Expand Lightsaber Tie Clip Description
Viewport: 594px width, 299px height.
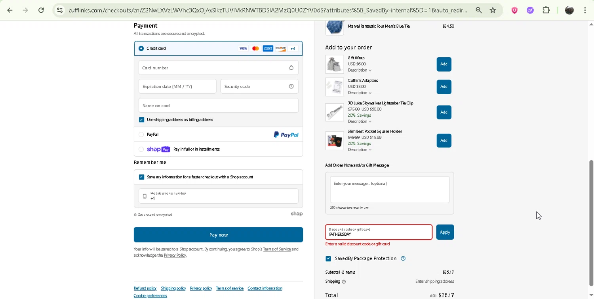360,121
